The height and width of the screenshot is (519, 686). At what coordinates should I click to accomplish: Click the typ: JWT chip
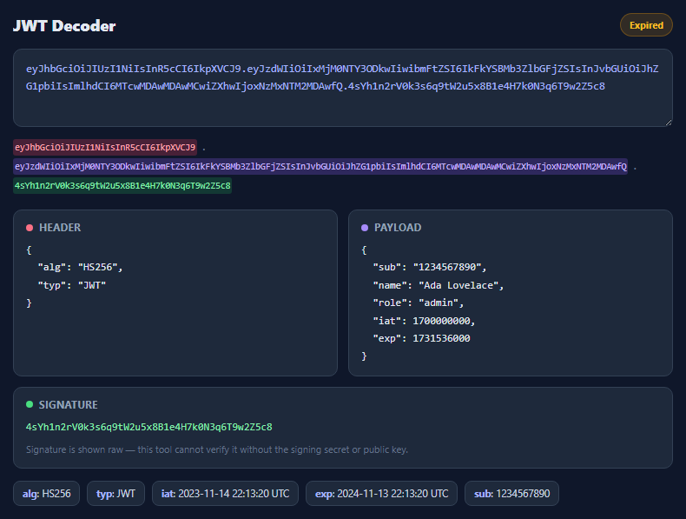[116, 494]
